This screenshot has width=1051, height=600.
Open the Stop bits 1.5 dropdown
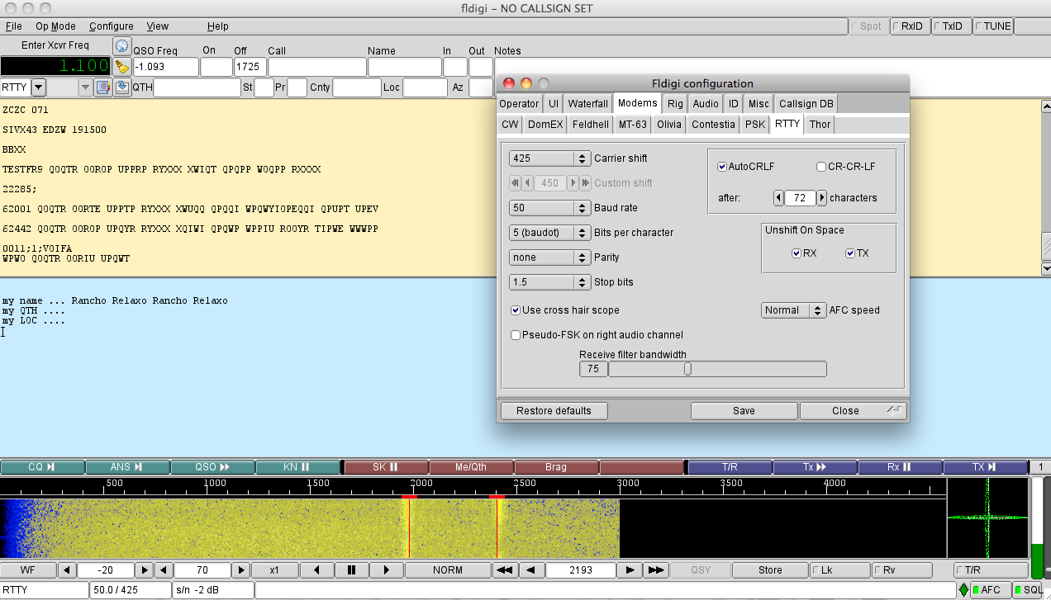click(x=550, y=282)
